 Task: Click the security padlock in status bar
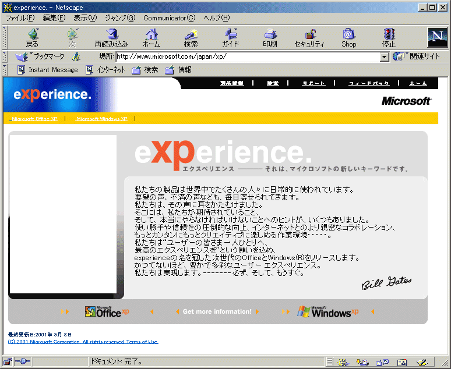tap(8, 361)
